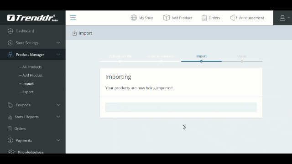The height and width of the screenshot is (164, 292).
Task: Click Orders text in top bar
Action: pyautogui.click(x=214, y=18)
